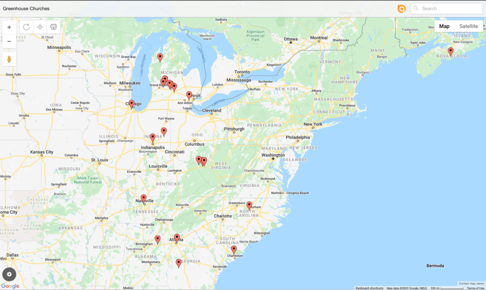
Task: Click the map pin in Nova Scotia
Action: click(451, 52)
